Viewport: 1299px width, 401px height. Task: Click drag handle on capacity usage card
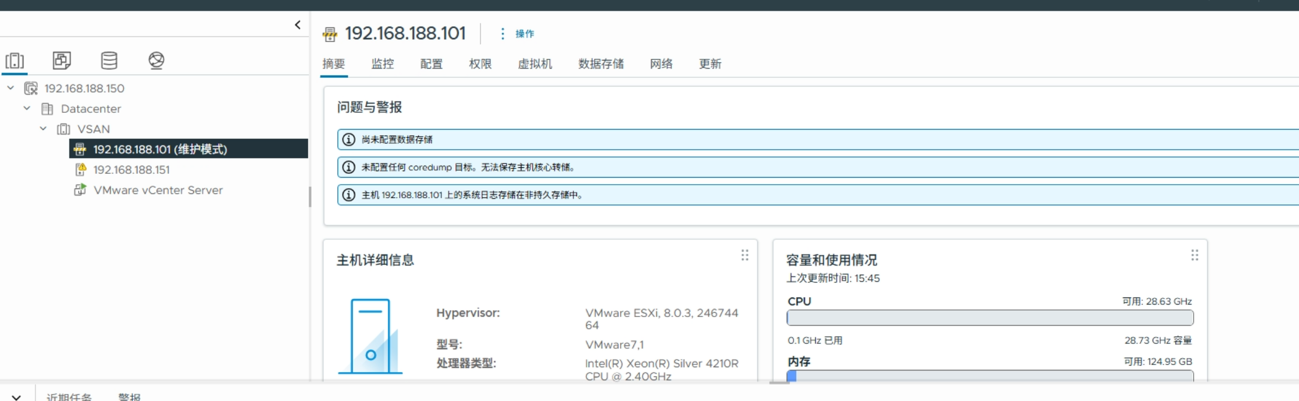point(1195,255)
